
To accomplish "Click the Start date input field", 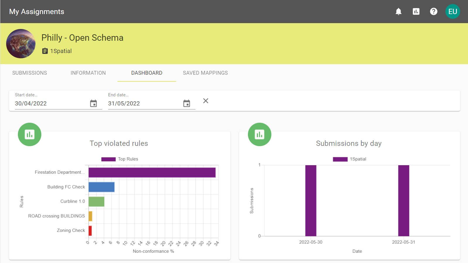I will [51, 103].
